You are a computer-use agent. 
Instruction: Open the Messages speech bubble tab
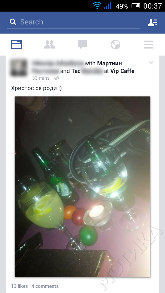pos(82,45)
